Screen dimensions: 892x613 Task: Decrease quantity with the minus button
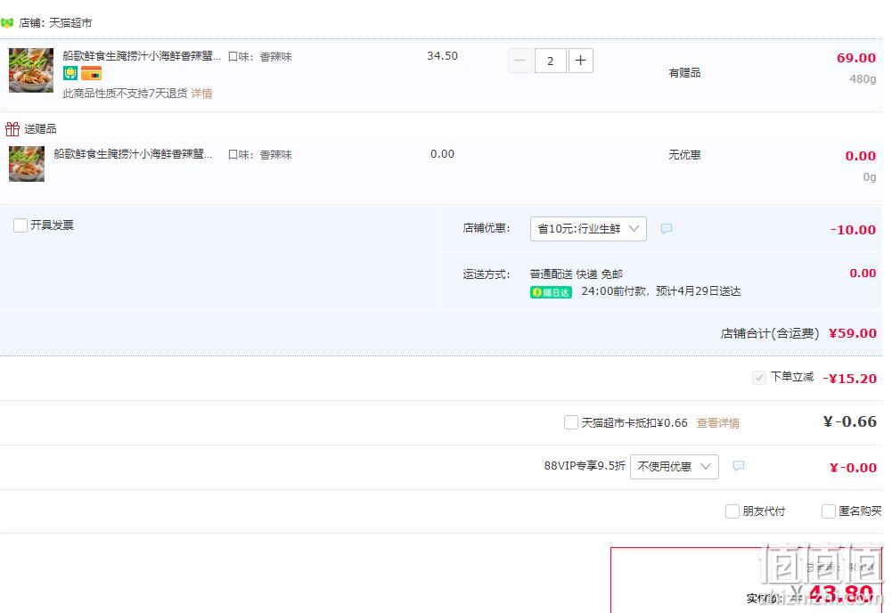point(520,61)
